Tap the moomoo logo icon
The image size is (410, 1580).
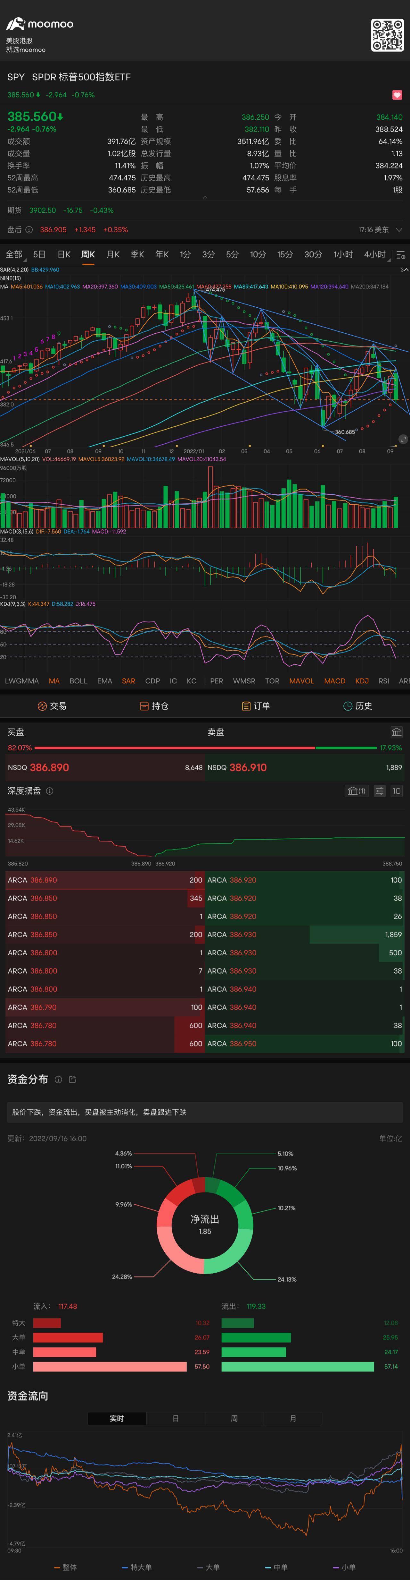[15, 24]
